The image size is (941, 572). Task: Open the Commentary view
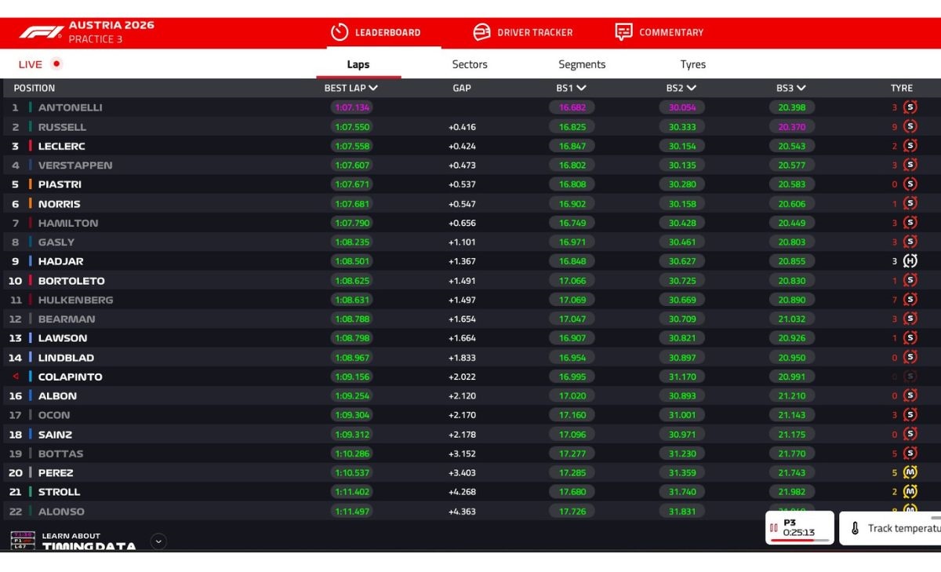point(659,32)
